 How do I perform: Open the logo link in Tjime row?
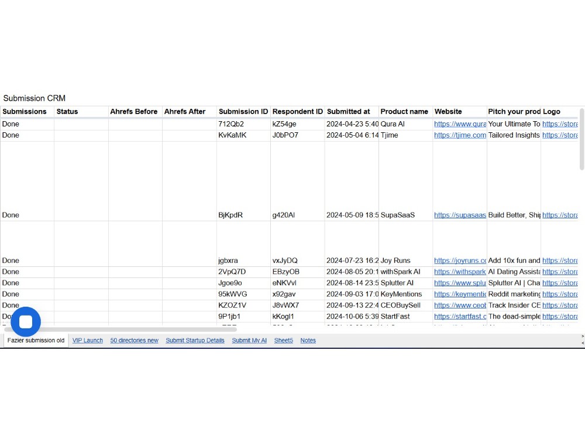(x=560, y=135)
